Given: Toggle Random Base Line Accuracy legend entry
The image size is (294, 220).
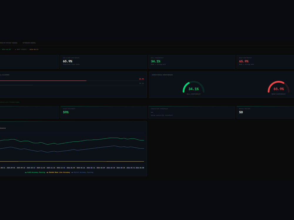Looking at the screenshot, I should 58,172.
